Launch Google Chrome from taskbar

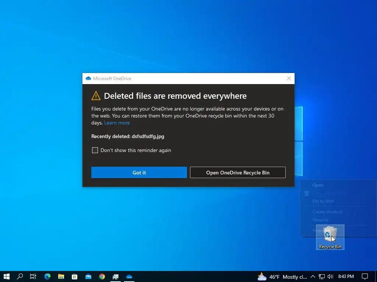[102, 276]
